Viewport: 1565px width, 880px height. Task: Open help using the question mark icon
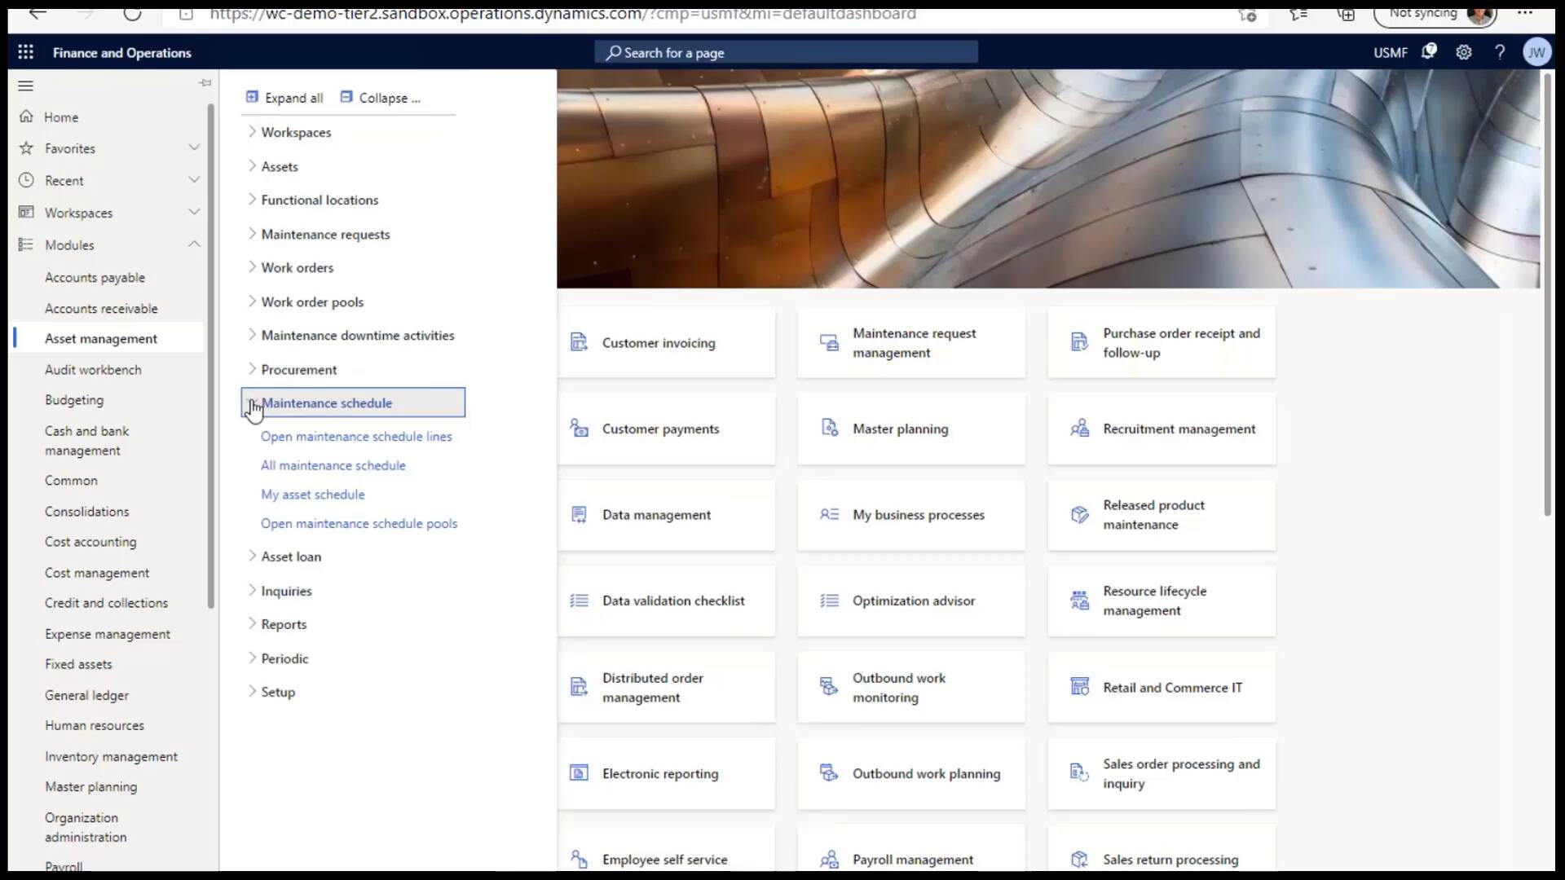point(1500,51)
